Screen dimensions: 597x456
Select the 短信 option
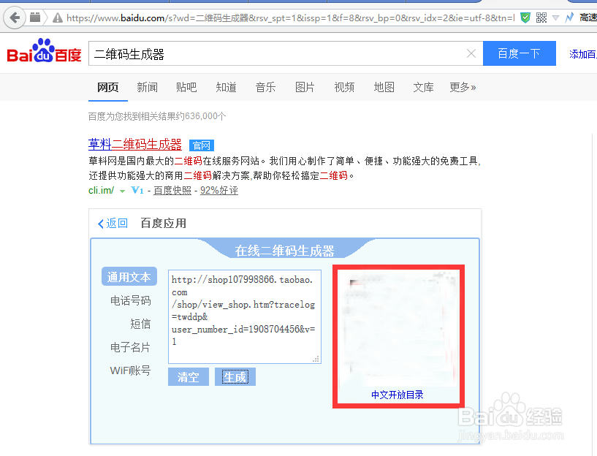point(140,324)
